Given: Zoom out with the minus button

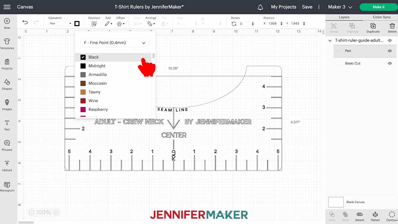Looking at the screenshot, I should click(31, 212).
